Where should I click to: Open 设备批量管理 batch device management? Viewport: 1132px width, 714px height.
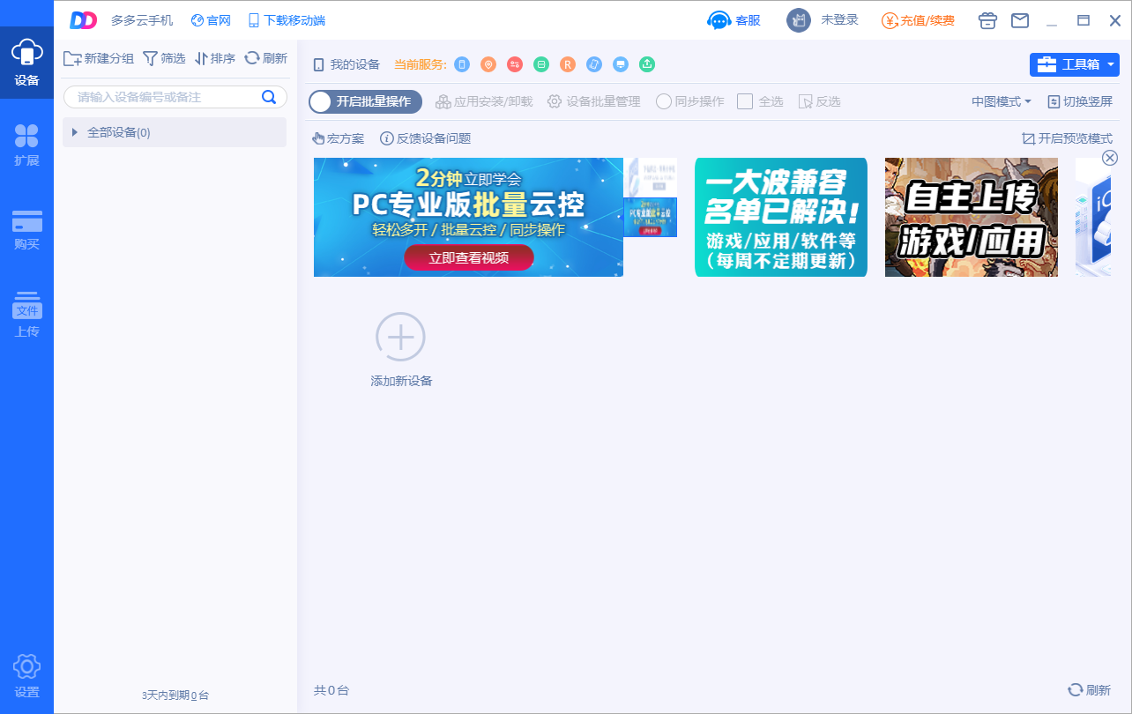(594, 101)
